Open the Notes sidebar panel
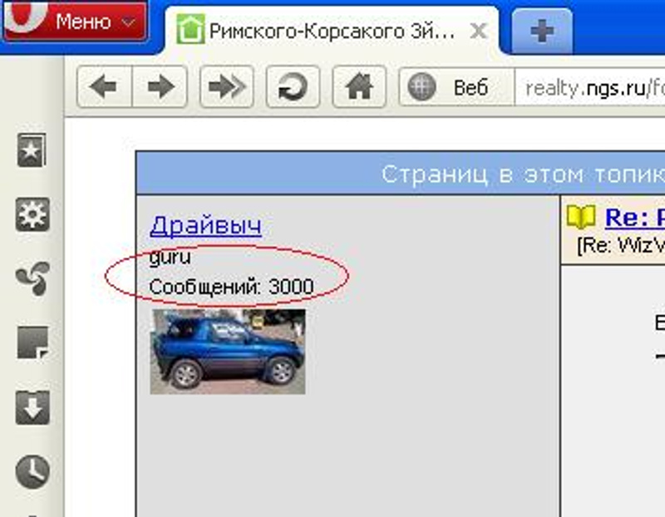 (32, 342)
